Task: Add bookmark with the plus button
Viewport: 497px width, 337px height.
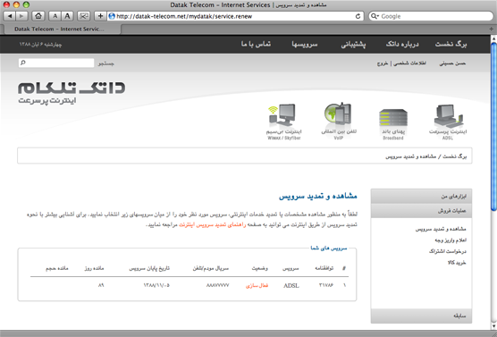Action: [100, 16]
